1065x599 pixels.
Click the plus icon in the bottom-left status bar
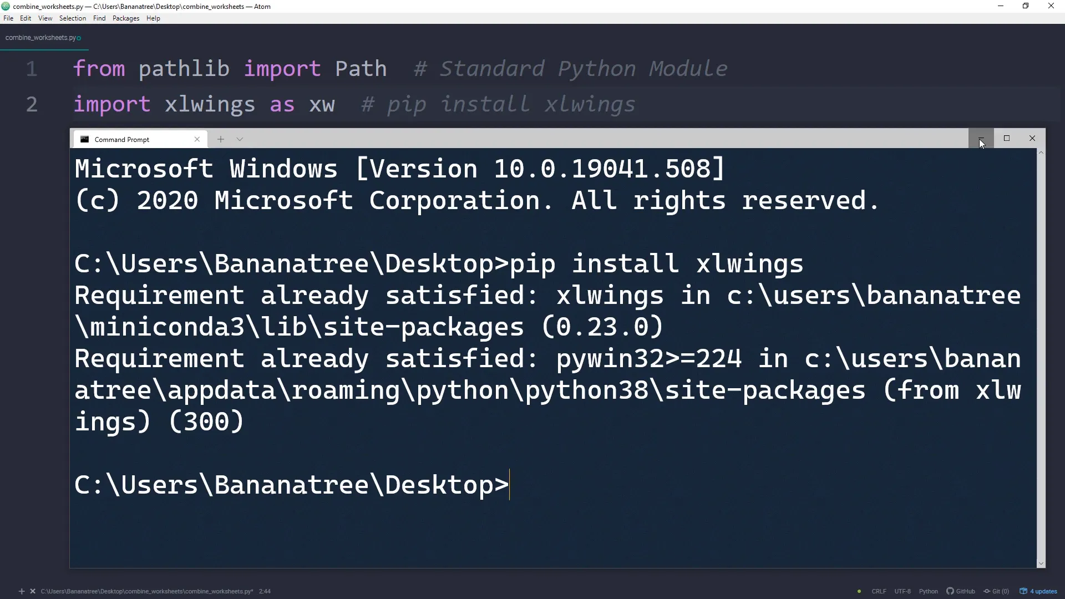pyautogui.click(x=22, y=591)
